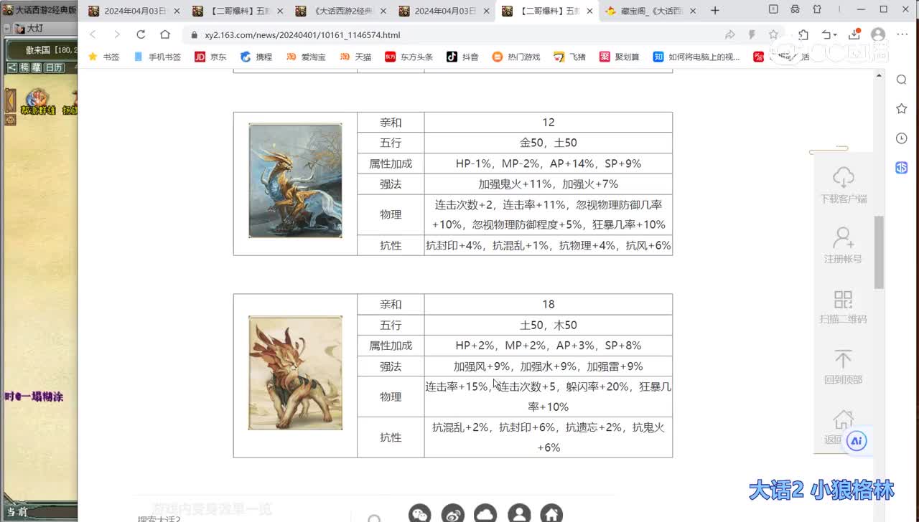This screenshot has height=522, width=919.
Task: Click the browser forward arrow
Action: [117, 34]
